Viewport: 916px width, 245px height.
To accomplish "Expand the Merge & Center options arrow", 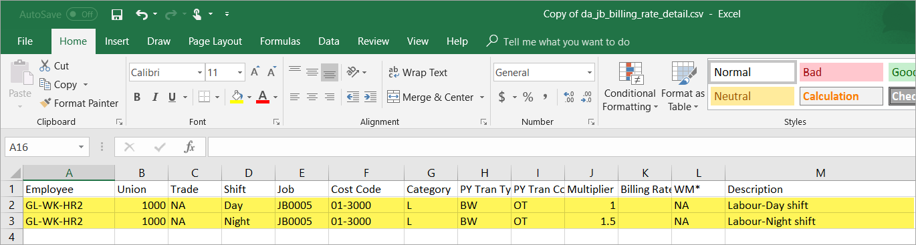I will 481,97.
